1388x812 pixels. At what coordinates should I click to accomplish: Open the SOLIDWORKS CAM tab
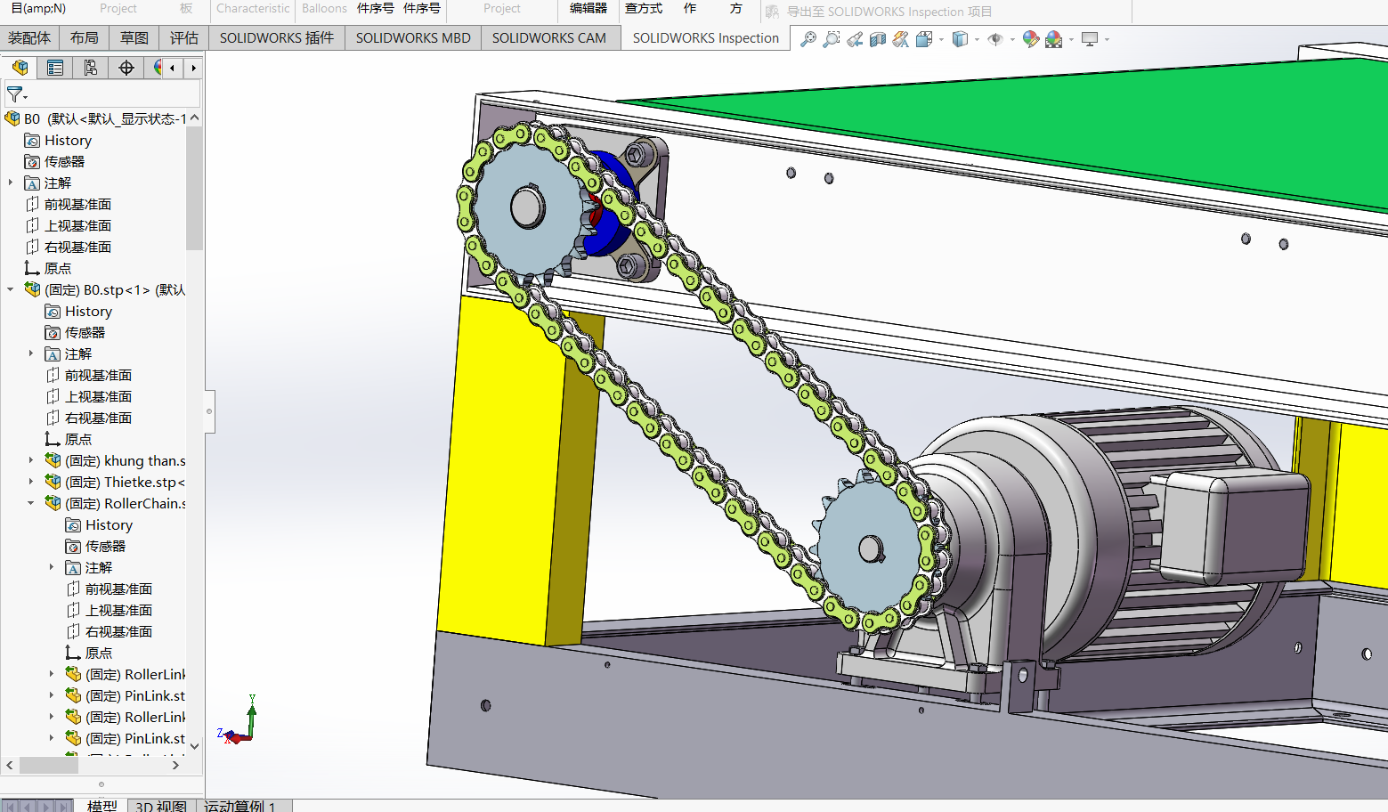tap(549, 38)
